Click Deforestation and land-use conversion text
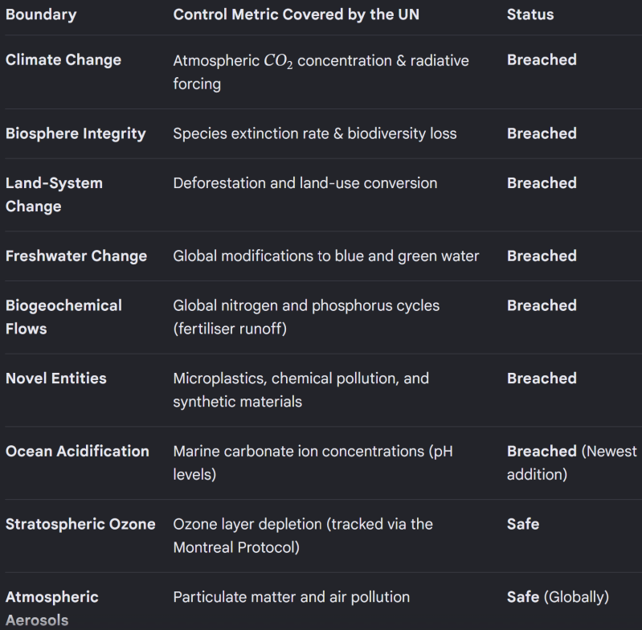The height and width of the screenshot is (630, 642). (305, 183)
